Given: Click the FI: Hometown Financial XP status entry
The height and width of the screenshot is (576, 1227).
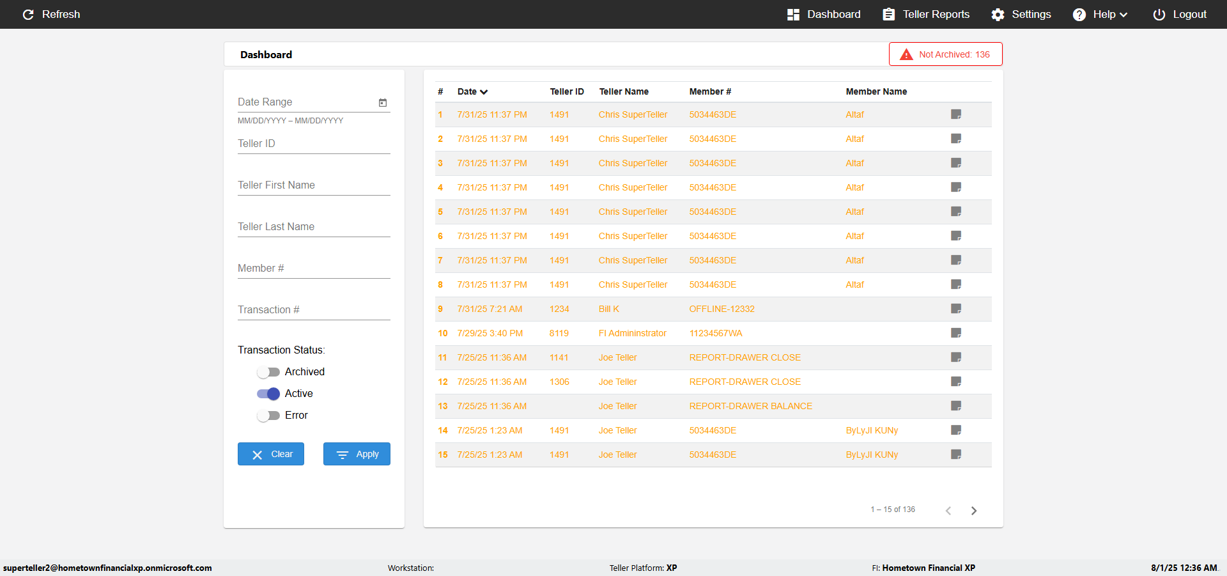Looking at the screenshot, I should [923, 568].
